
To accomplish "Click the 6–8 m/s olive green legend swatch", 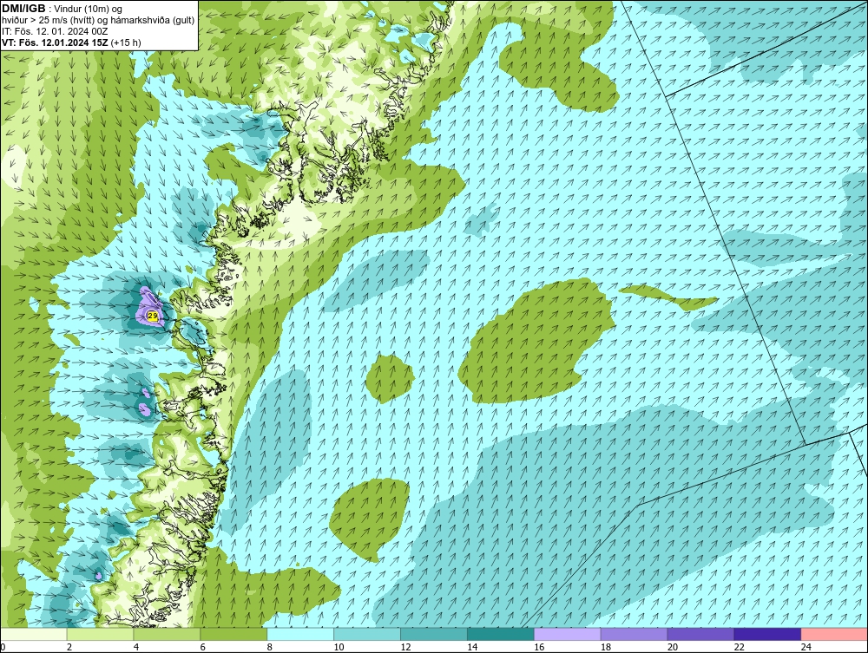I will (233, 634).
